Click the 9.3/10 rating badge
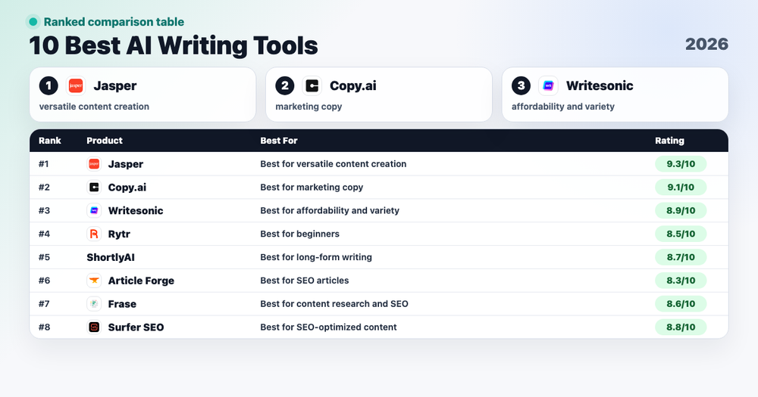Image resolution: width=758 pixels, height=397 pixels. click(681, 164)
